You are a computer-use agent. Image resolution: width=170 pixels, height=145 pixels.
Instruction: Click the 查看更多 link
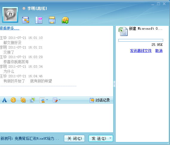tap(10, 28)
